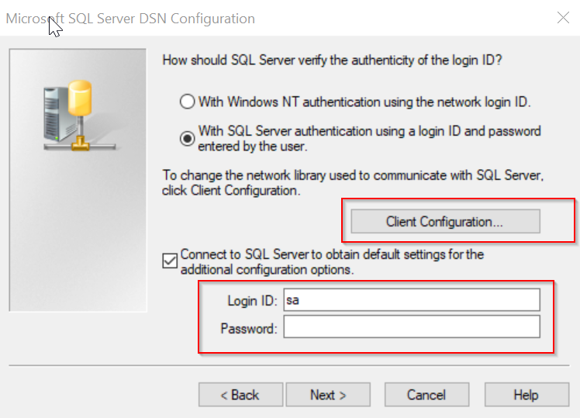Cancel the DSN configuration wizard
Image resolution: width=580 pixels, height=418 pixels.
pos(427,395)
